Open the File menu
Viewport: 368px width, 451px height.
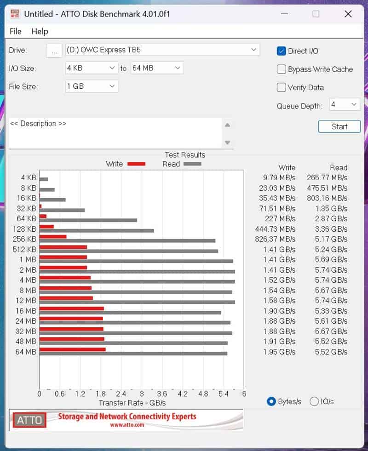pyautogui.click(x=15, y=31)
